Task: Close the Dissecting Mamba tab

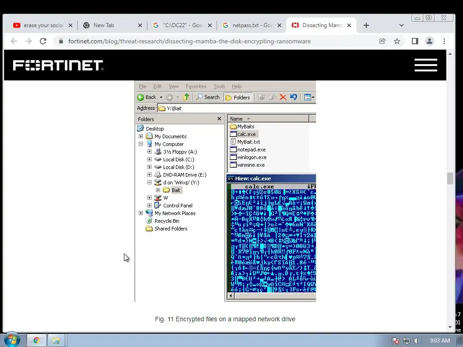Action: [349, 25]
